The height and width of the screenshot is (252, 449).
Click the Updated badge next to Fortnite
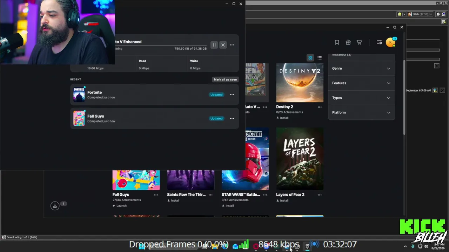click(216, 94)
